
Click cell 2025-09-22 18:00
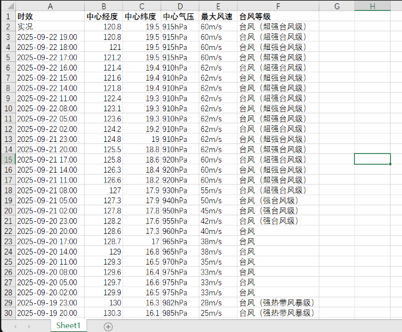[50, 47]
